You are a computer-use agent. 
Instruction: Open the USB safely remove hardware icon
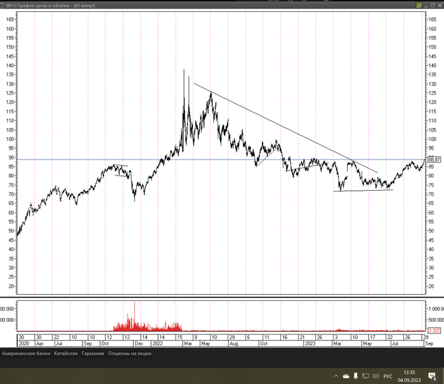[x=356, y=376]
